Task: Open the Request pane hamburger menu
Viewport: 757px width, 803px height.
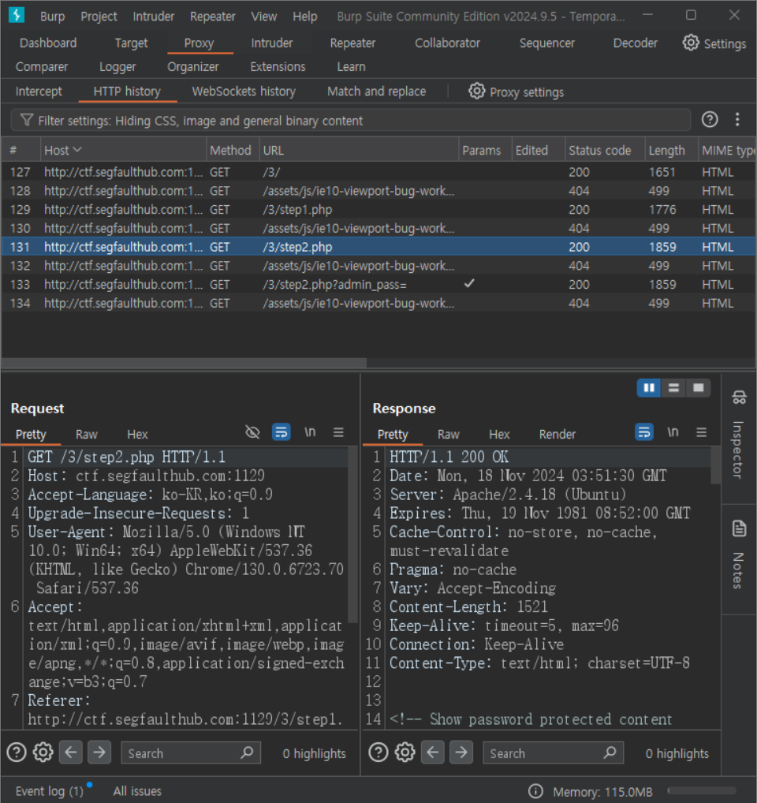Action: [x=338, y=432]
